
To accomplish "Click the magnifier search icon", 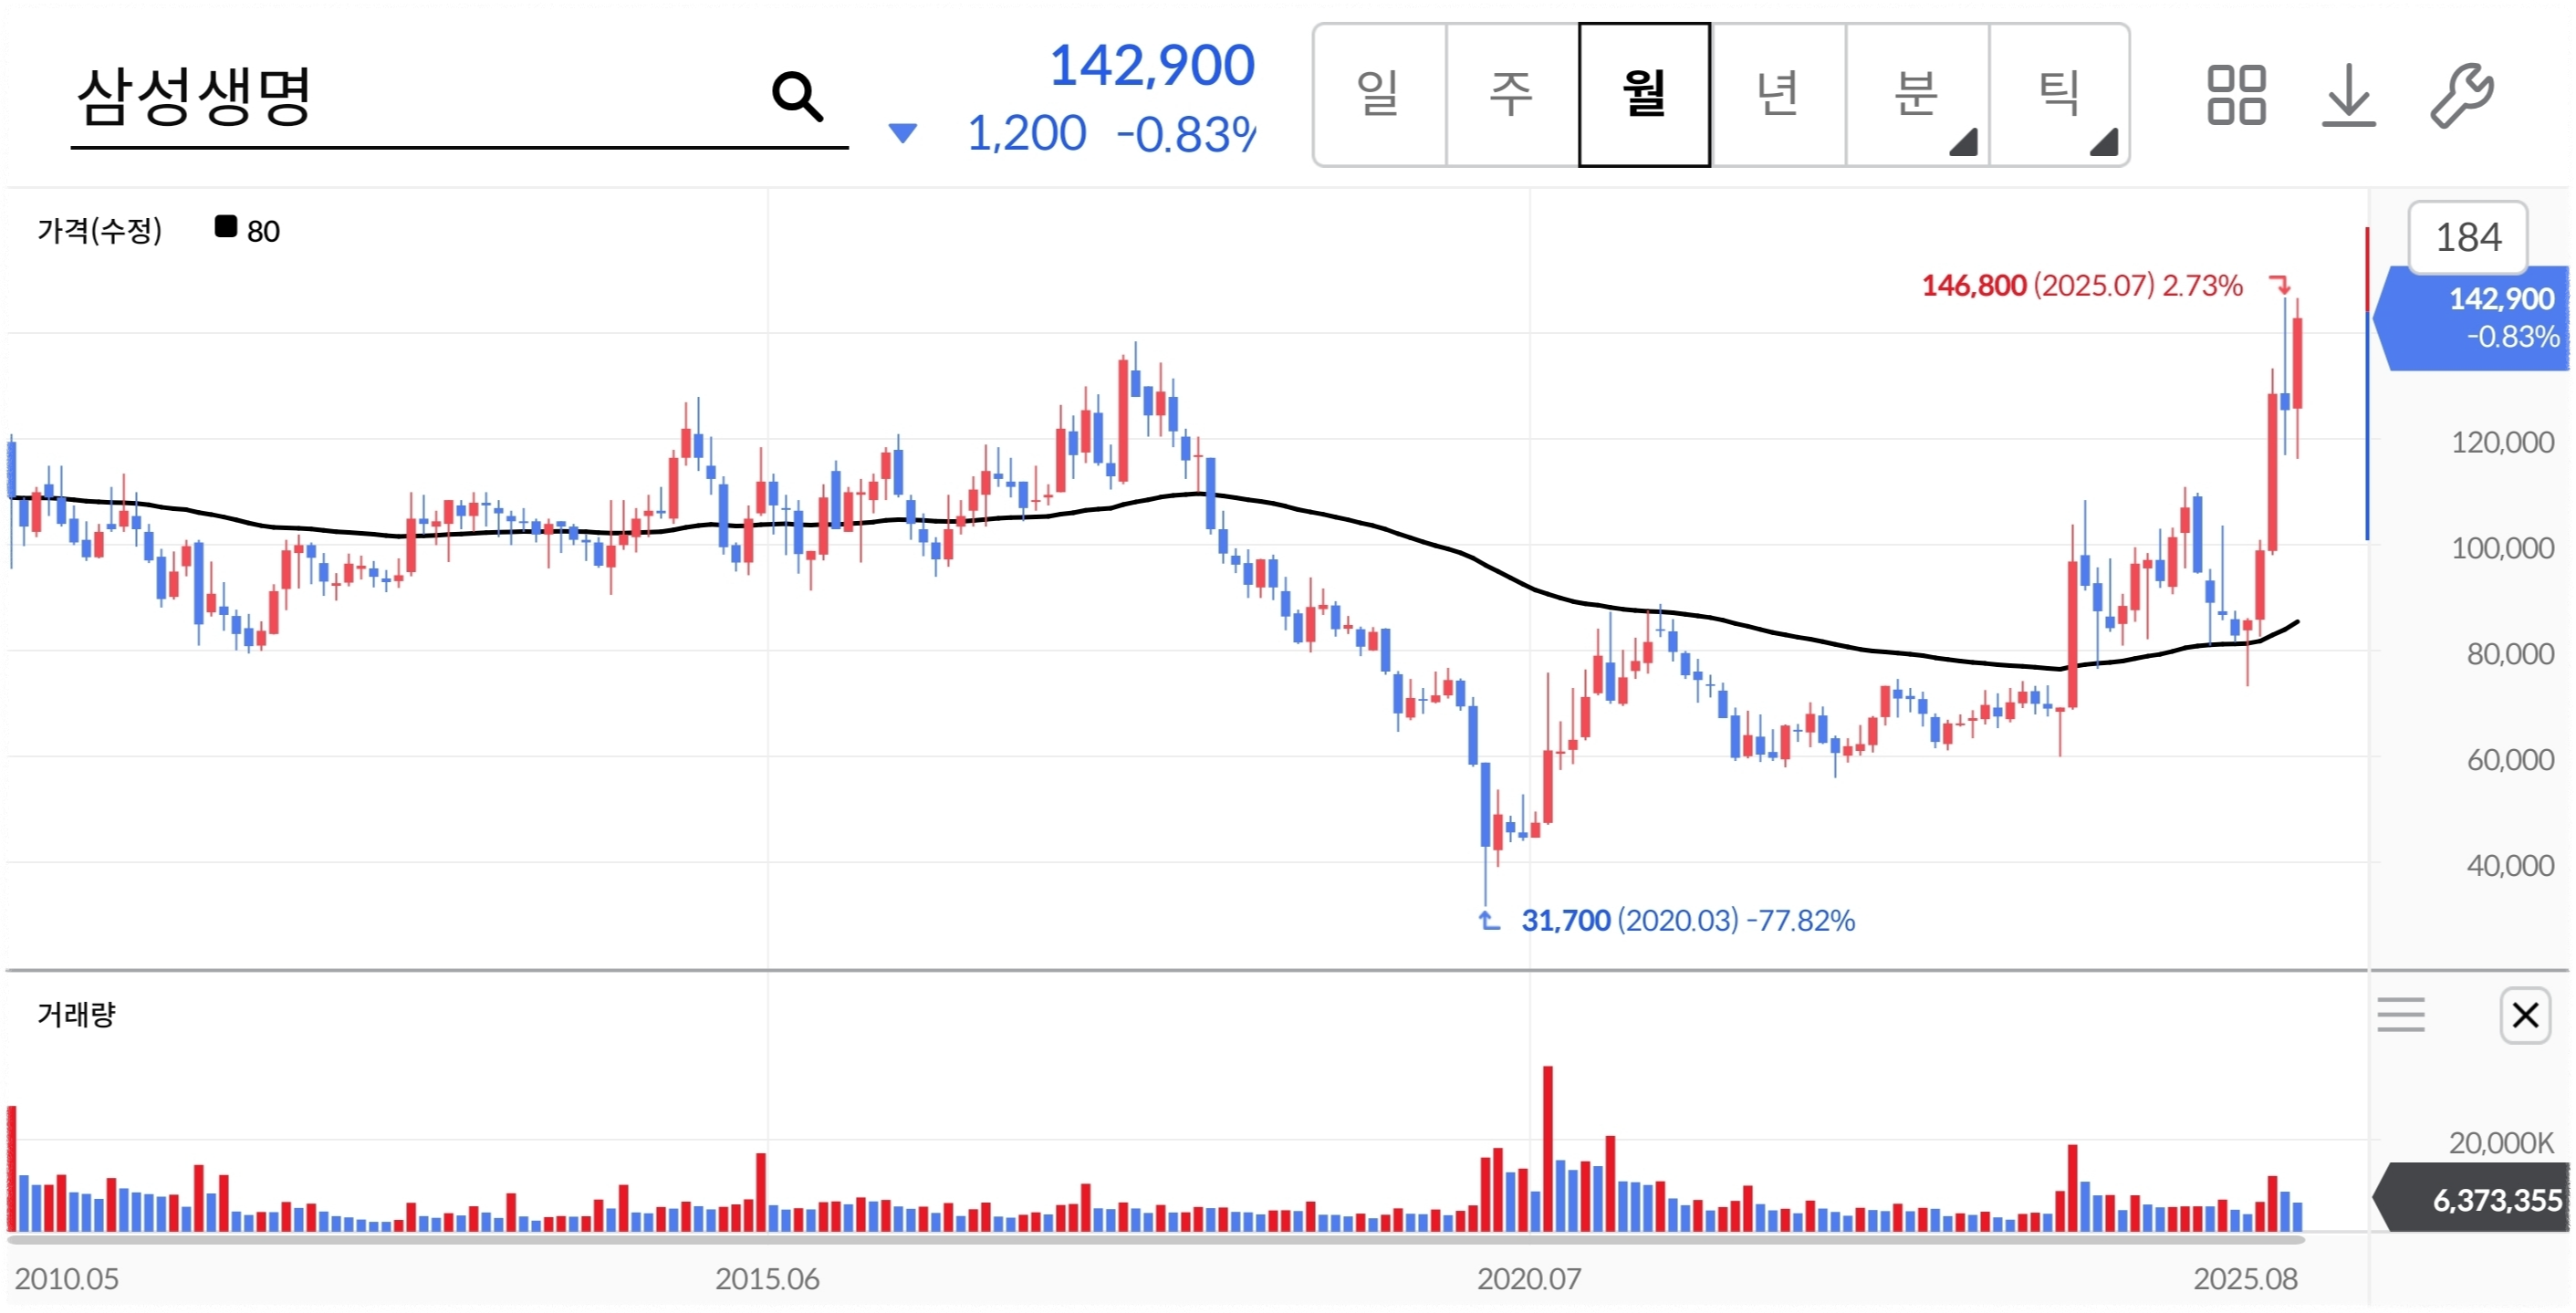I will 797,97.
